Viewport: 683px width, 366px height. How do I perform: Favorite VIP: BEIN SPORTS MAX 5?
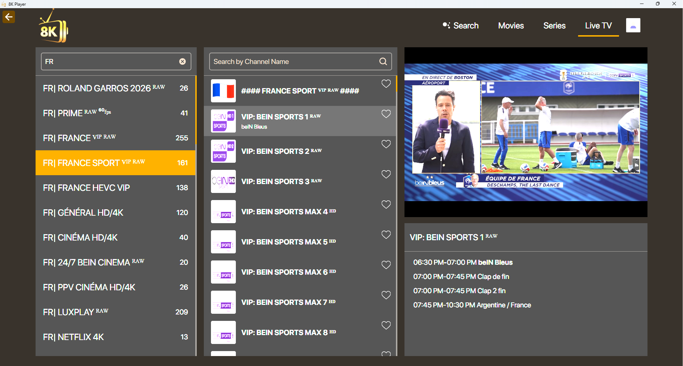pos(386,235)
